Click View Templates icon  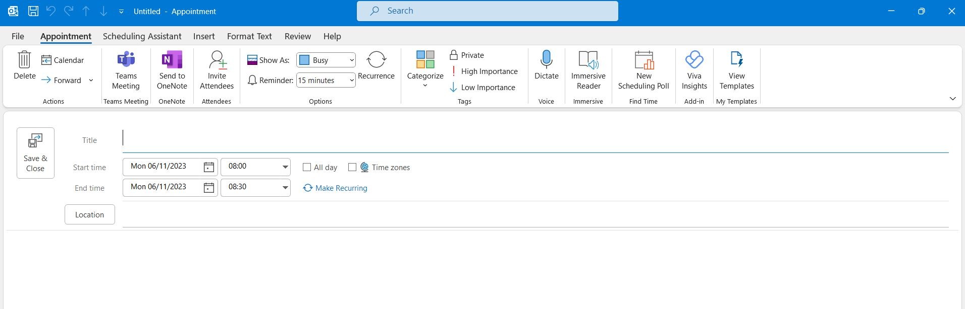pos(737,59)
